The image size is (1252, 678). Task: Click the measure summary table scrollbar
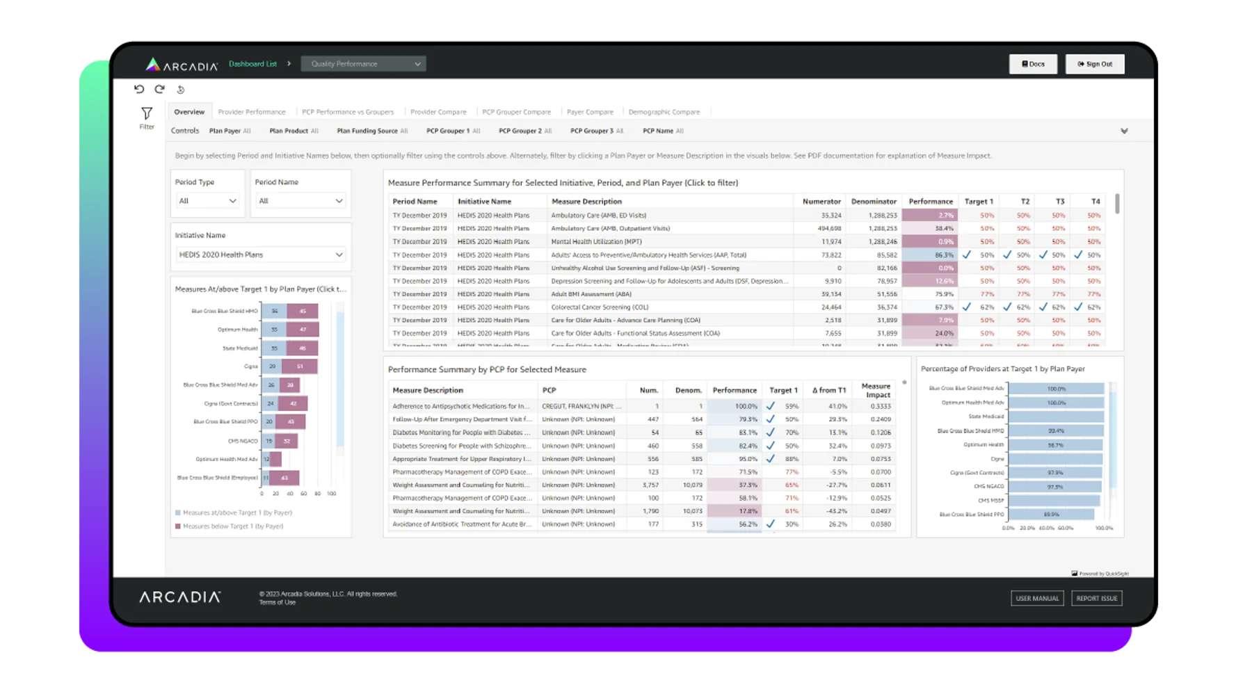point(1117,204)
